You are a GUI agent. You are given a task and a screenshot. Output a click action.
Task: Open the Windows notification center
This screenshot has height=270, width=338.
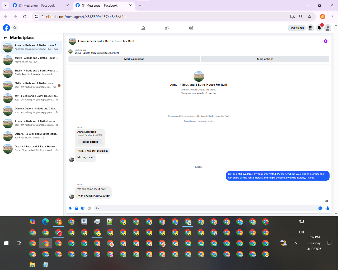(x=329, y=243)
